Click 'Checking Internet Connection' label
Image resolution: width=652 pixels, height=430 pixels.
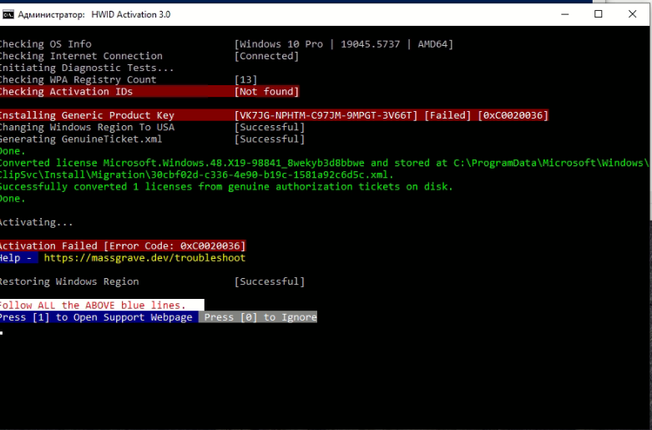click(81, 56)
